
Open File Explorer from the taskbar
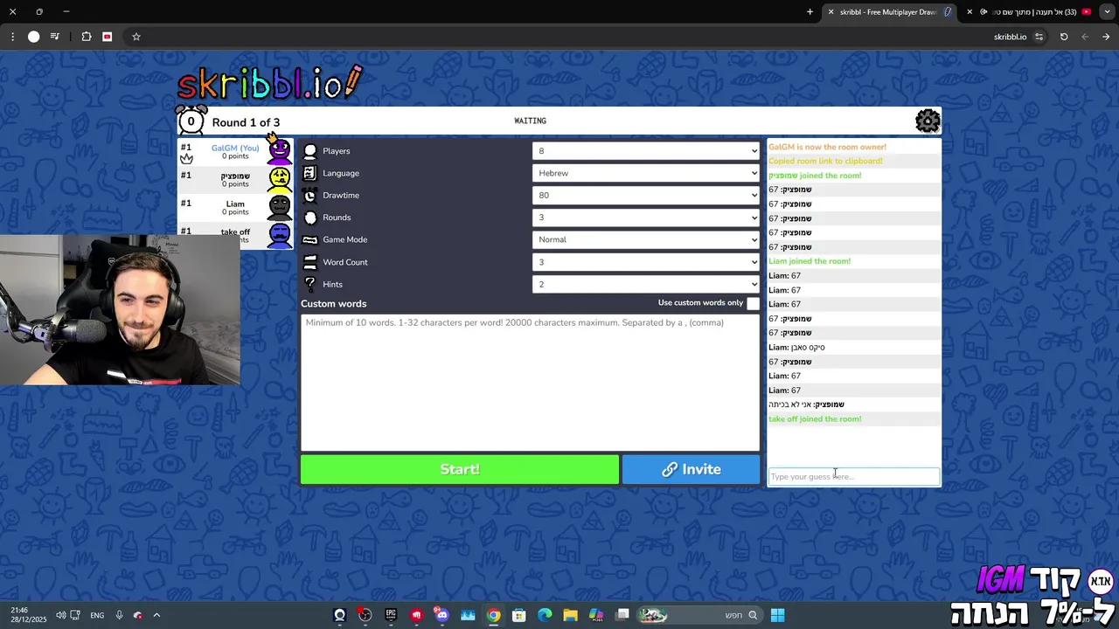[570, 615]
